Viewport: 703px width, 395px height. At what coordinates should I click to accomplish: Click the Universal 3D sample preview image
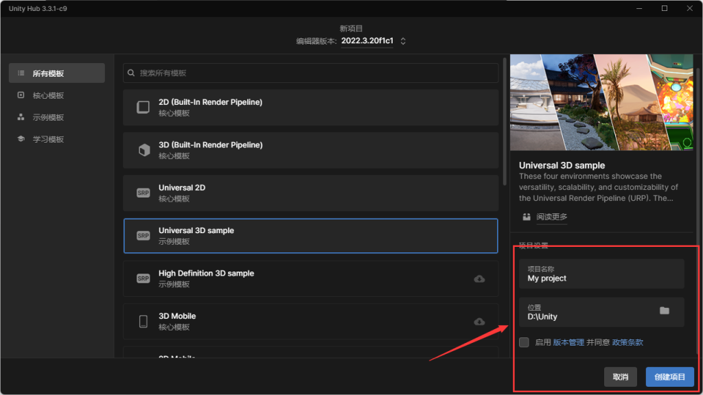pyautogui.click(x=602, y=102)
